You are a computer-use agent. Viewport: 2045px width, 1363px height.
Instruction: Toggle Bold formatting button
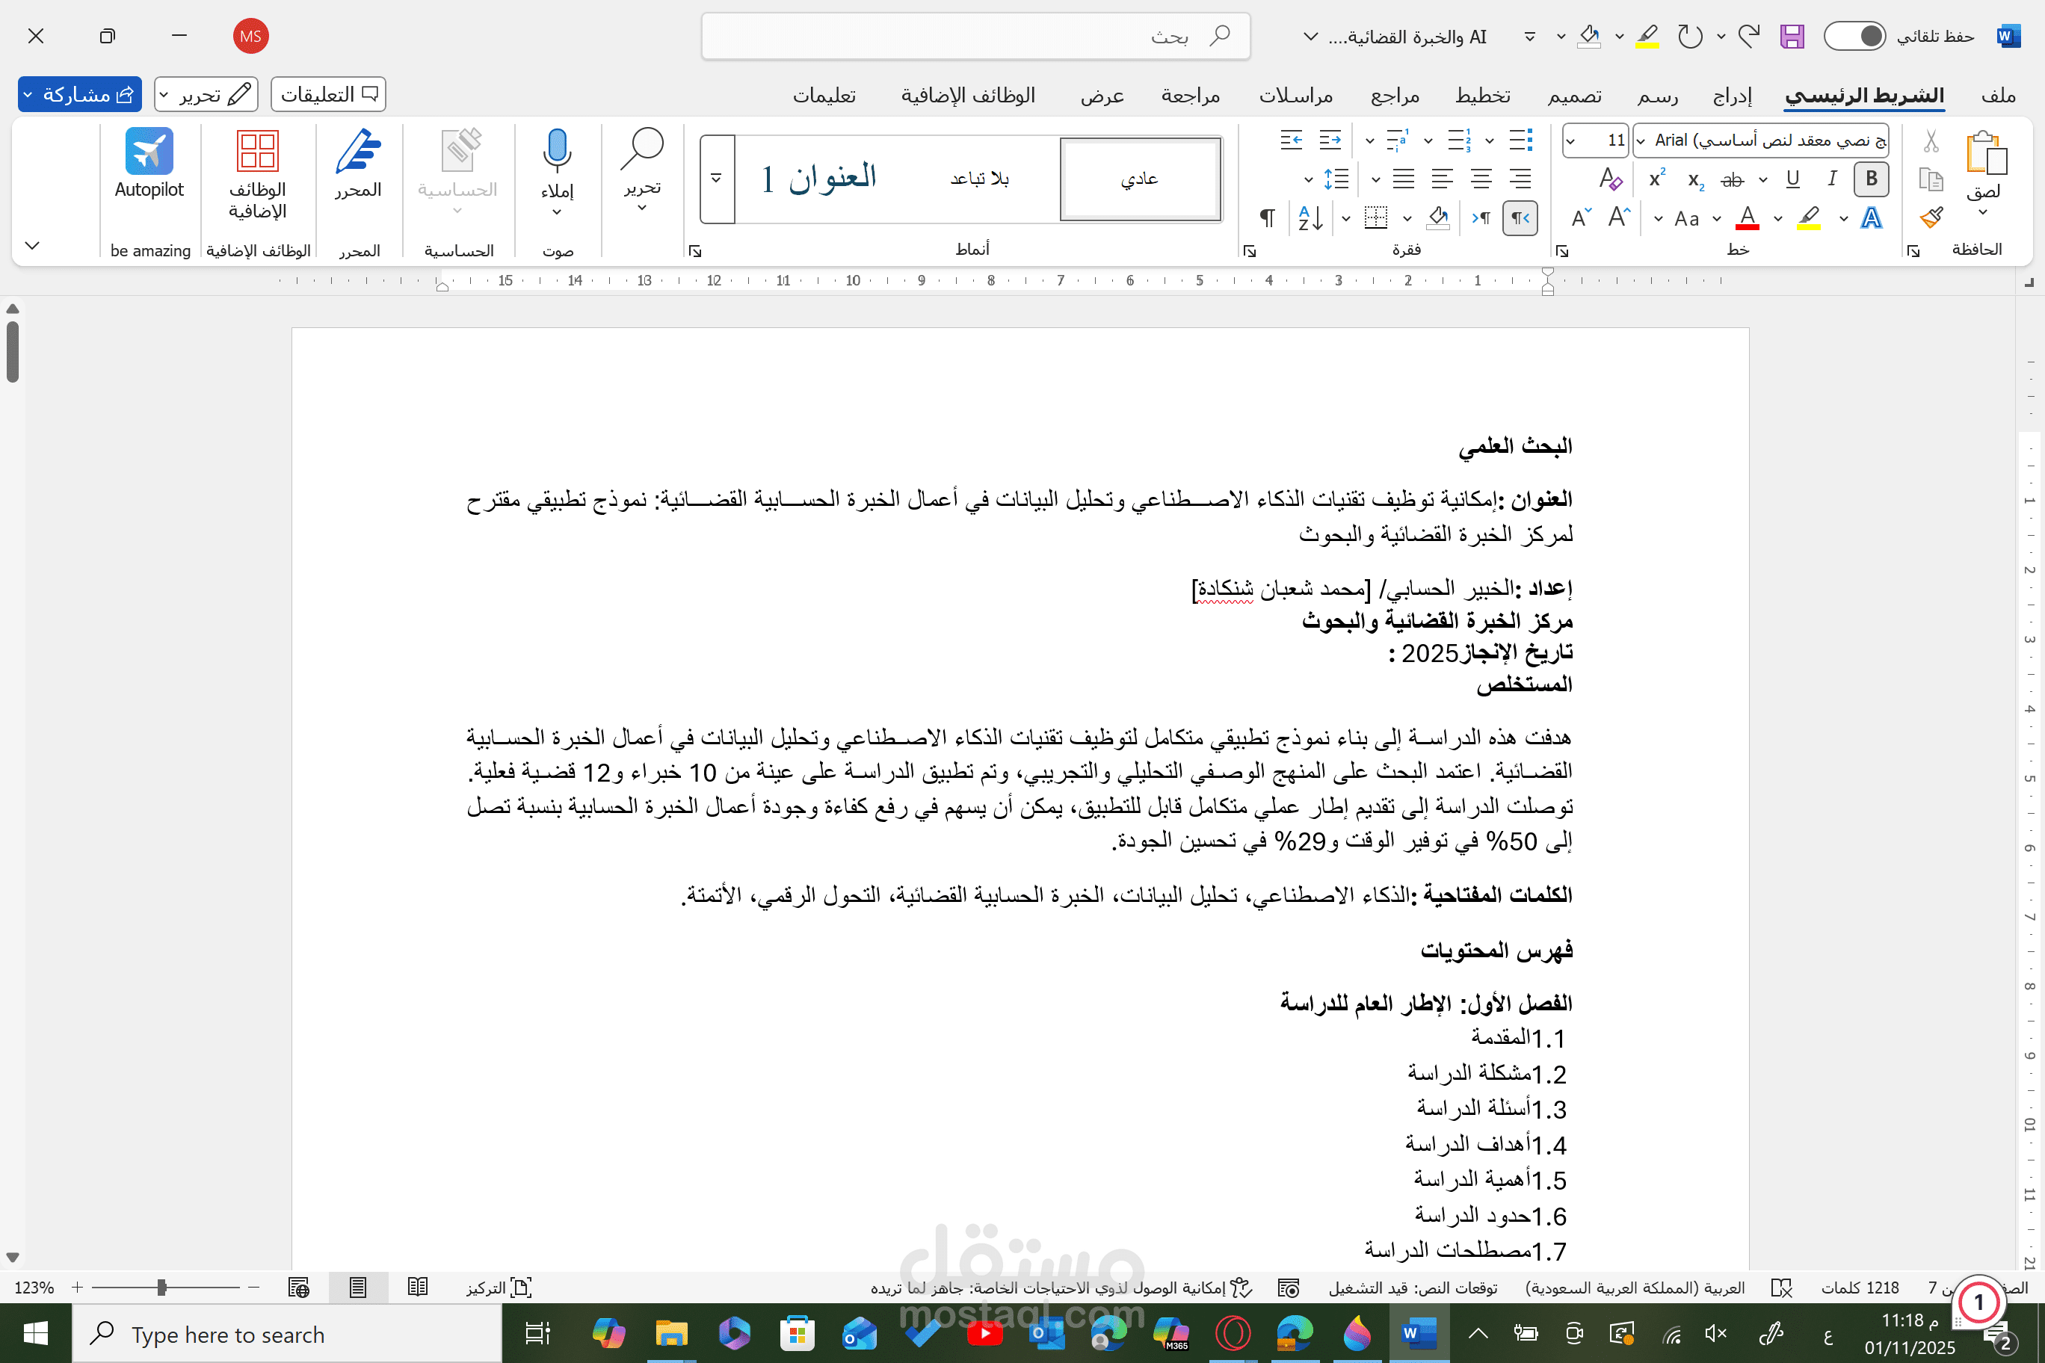1871,179
